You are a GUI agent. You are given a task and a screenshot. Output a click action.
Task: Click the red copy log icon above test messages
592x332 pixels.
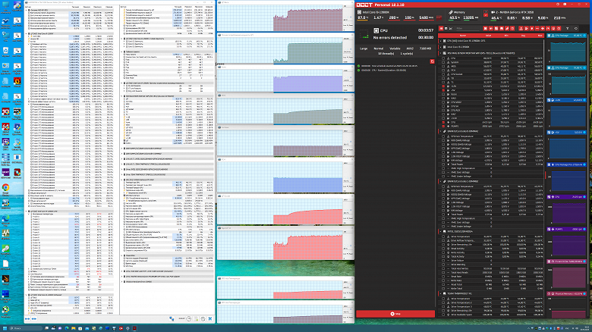point(432,61)
